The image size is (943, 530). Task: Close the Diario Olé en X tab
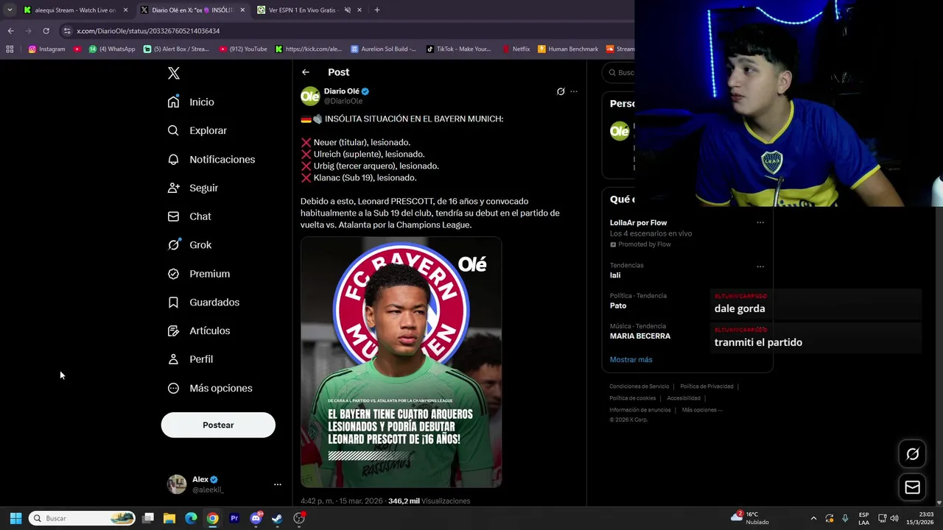tap(242, 10)
